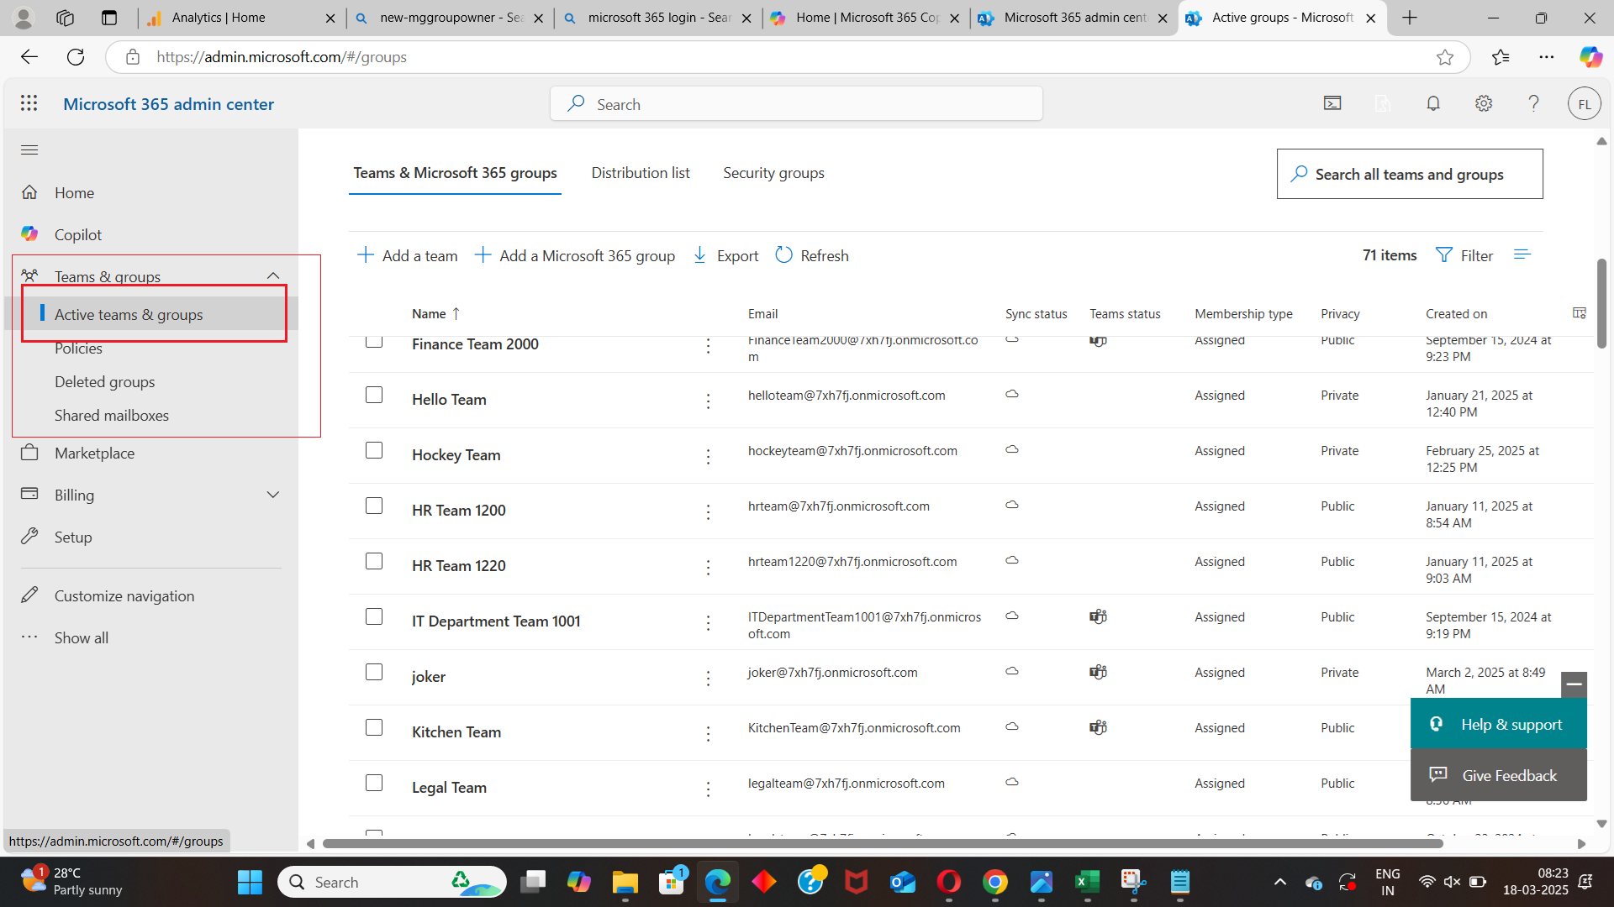The height and width of the screenshot is (907, 1614).
Task: Open the Filter dropdown
Action: [1464, 255]
